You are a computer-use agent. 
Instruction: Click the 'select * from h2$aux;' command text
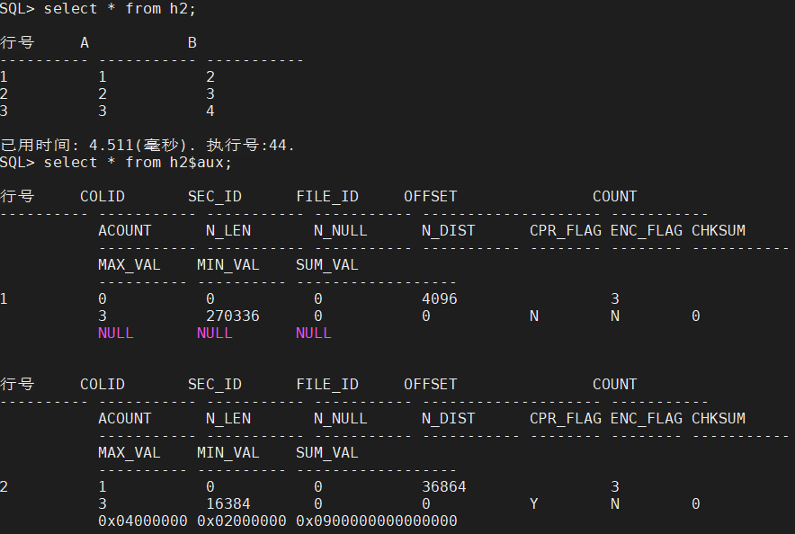coord(138,162)
